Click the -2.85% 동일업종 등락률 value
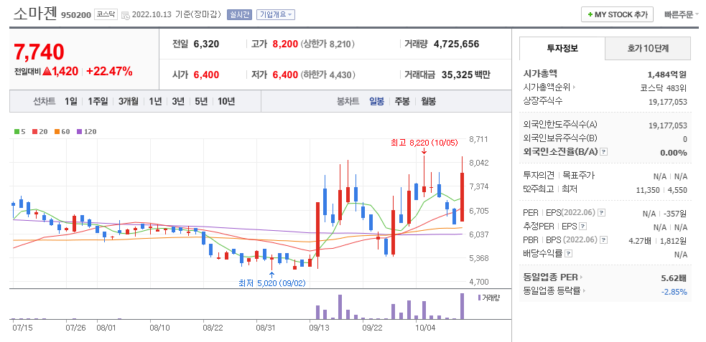 (x=674, y=292)
